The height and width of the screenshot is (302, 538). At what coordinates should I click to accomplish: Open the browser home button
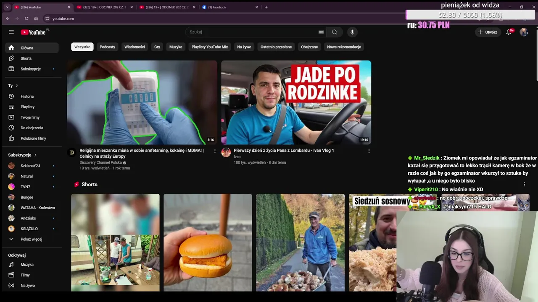point(36,18)
